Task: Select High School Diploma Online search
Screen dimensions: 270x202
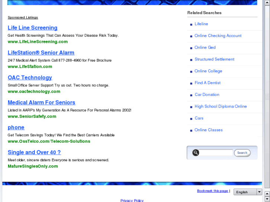Action: pyautogui.click(x=221, y=107)
